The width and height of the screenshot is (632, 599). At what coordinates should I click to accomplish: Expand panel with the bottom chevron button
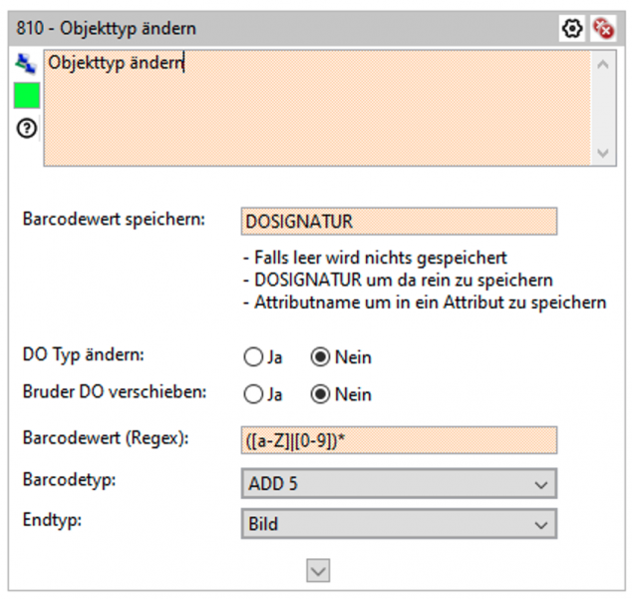318,569
